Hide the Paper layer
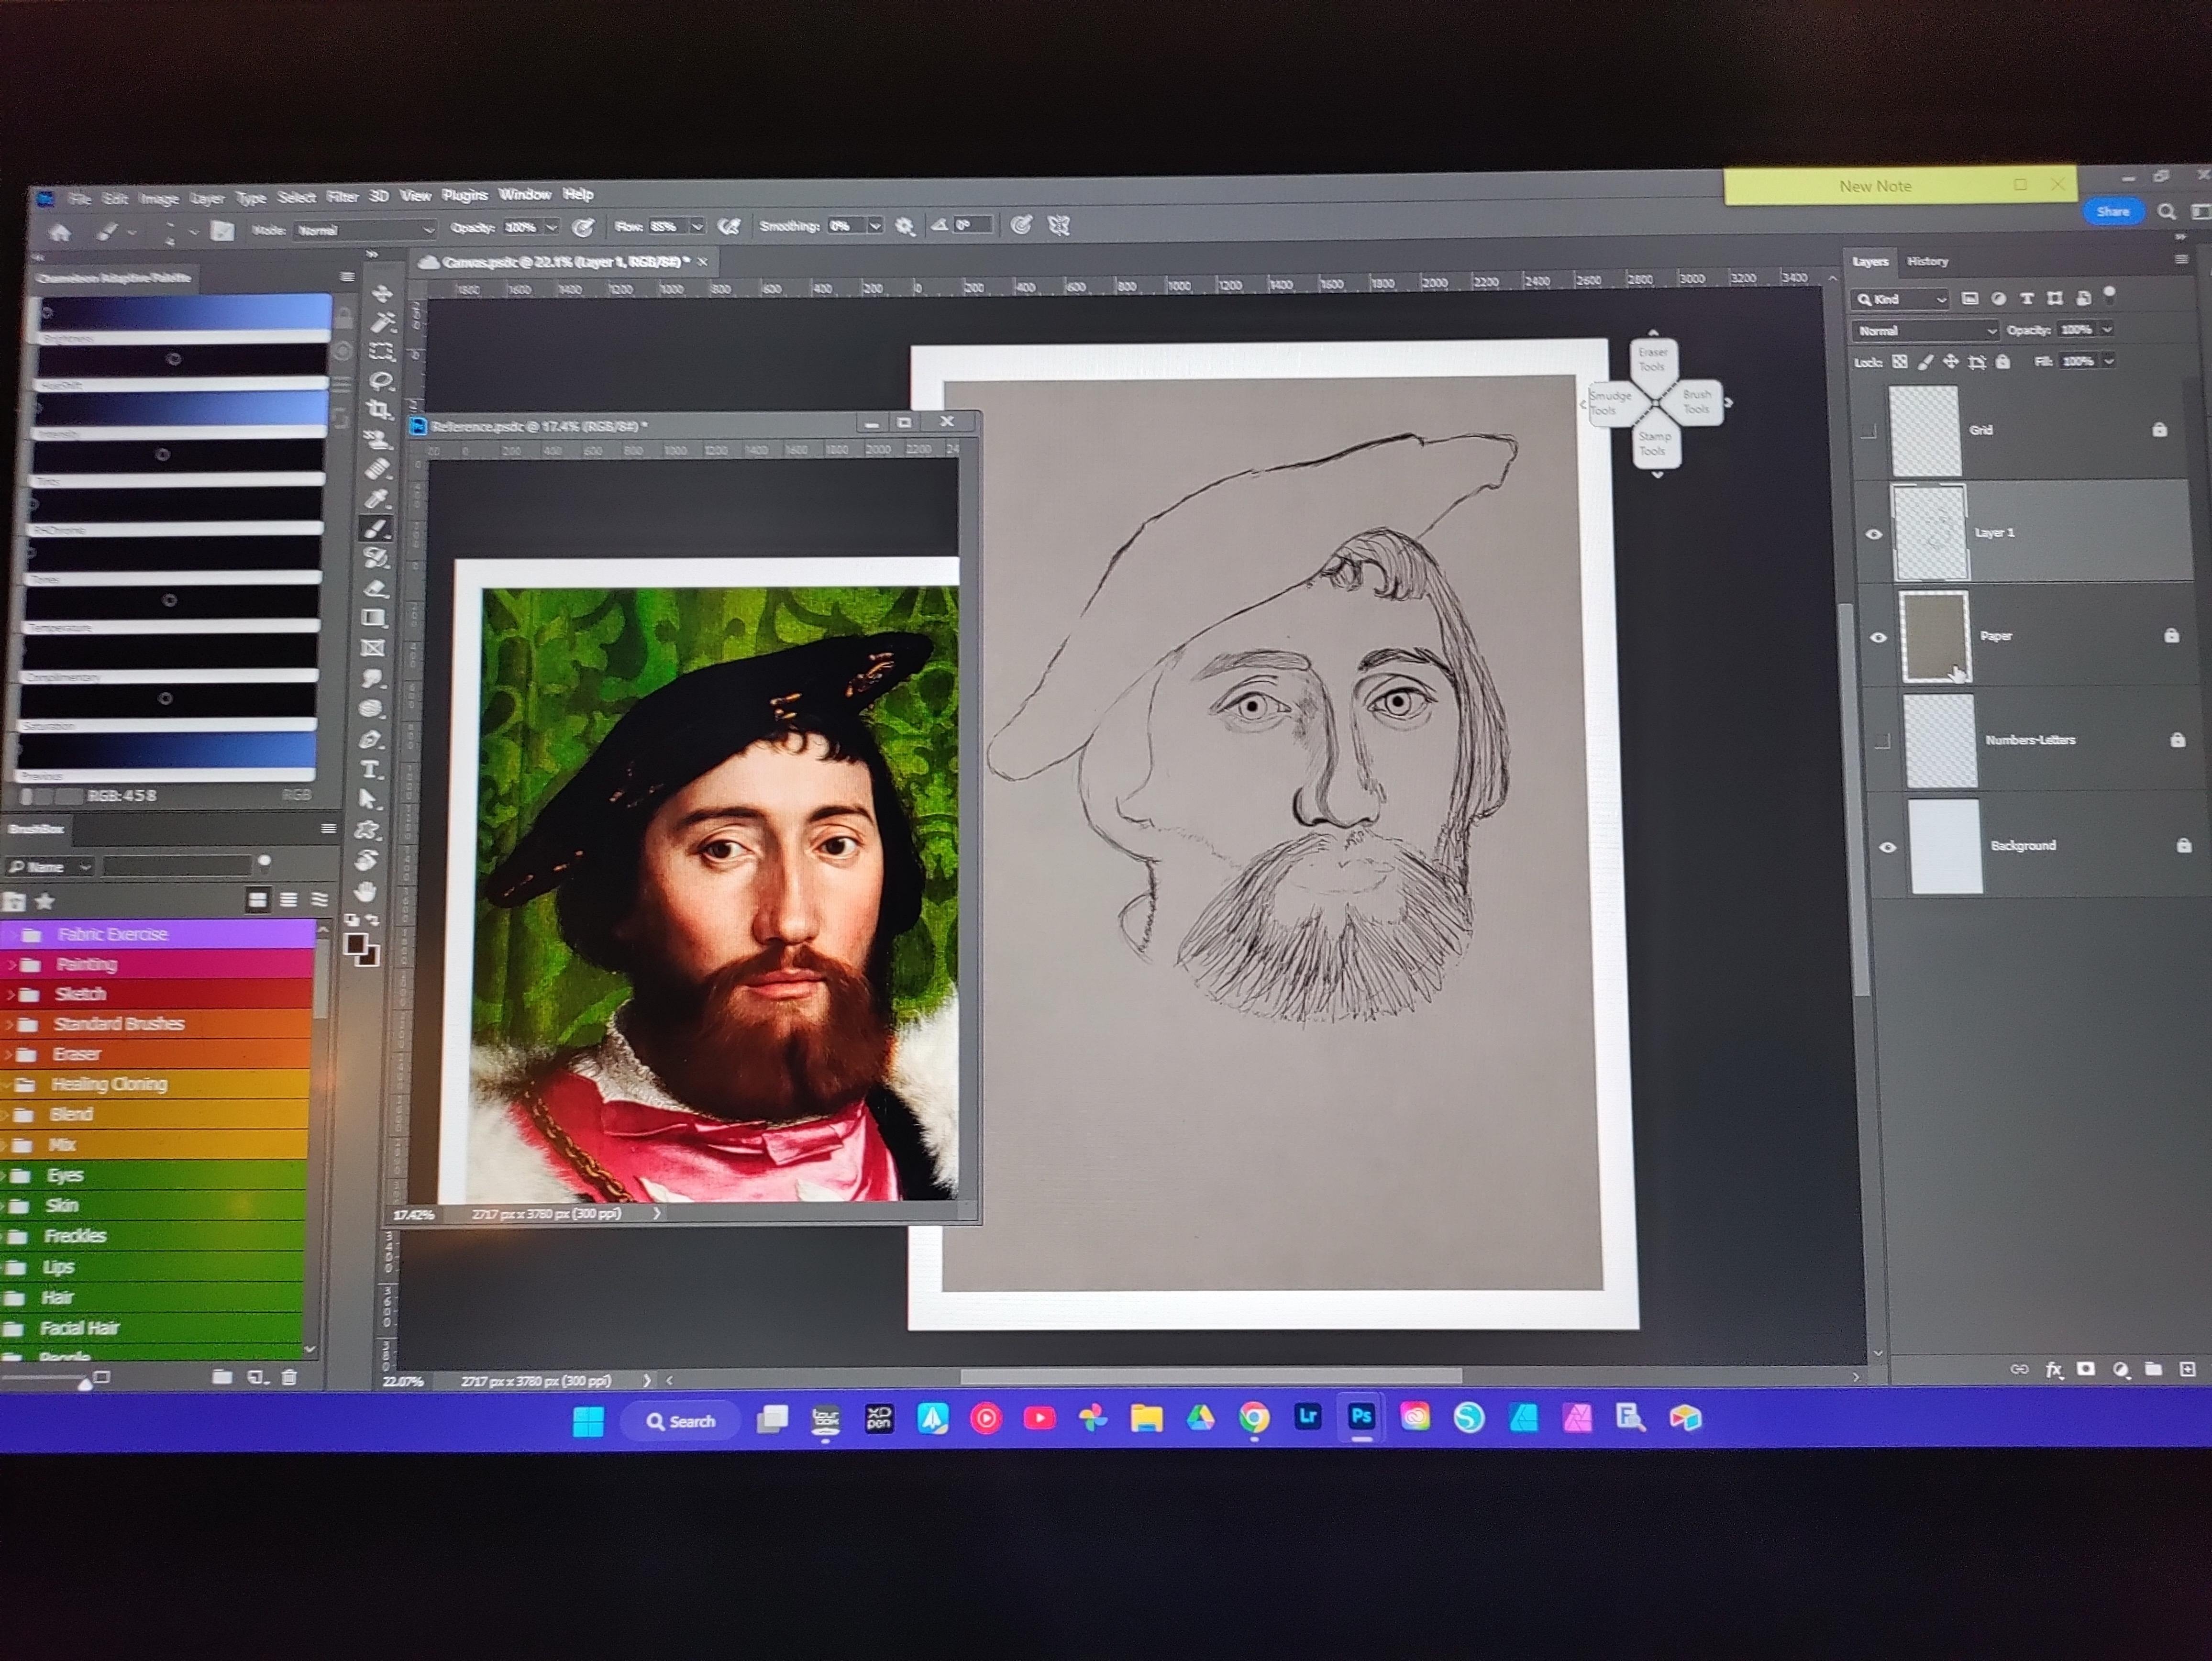The width and height of the screenshot is (2212, 1661). (1878, 638)
